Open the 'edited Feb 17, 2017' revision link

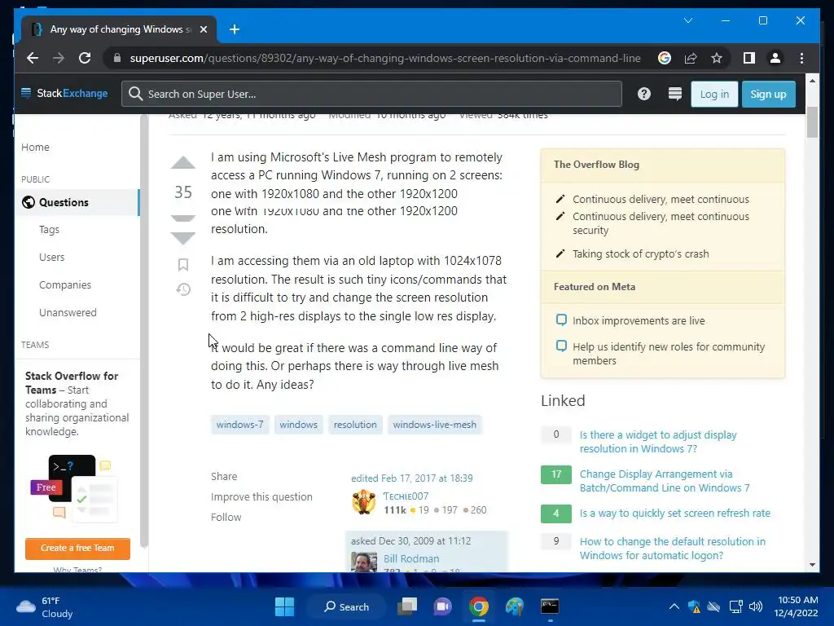pyautogui.click(x=411, y=478)
